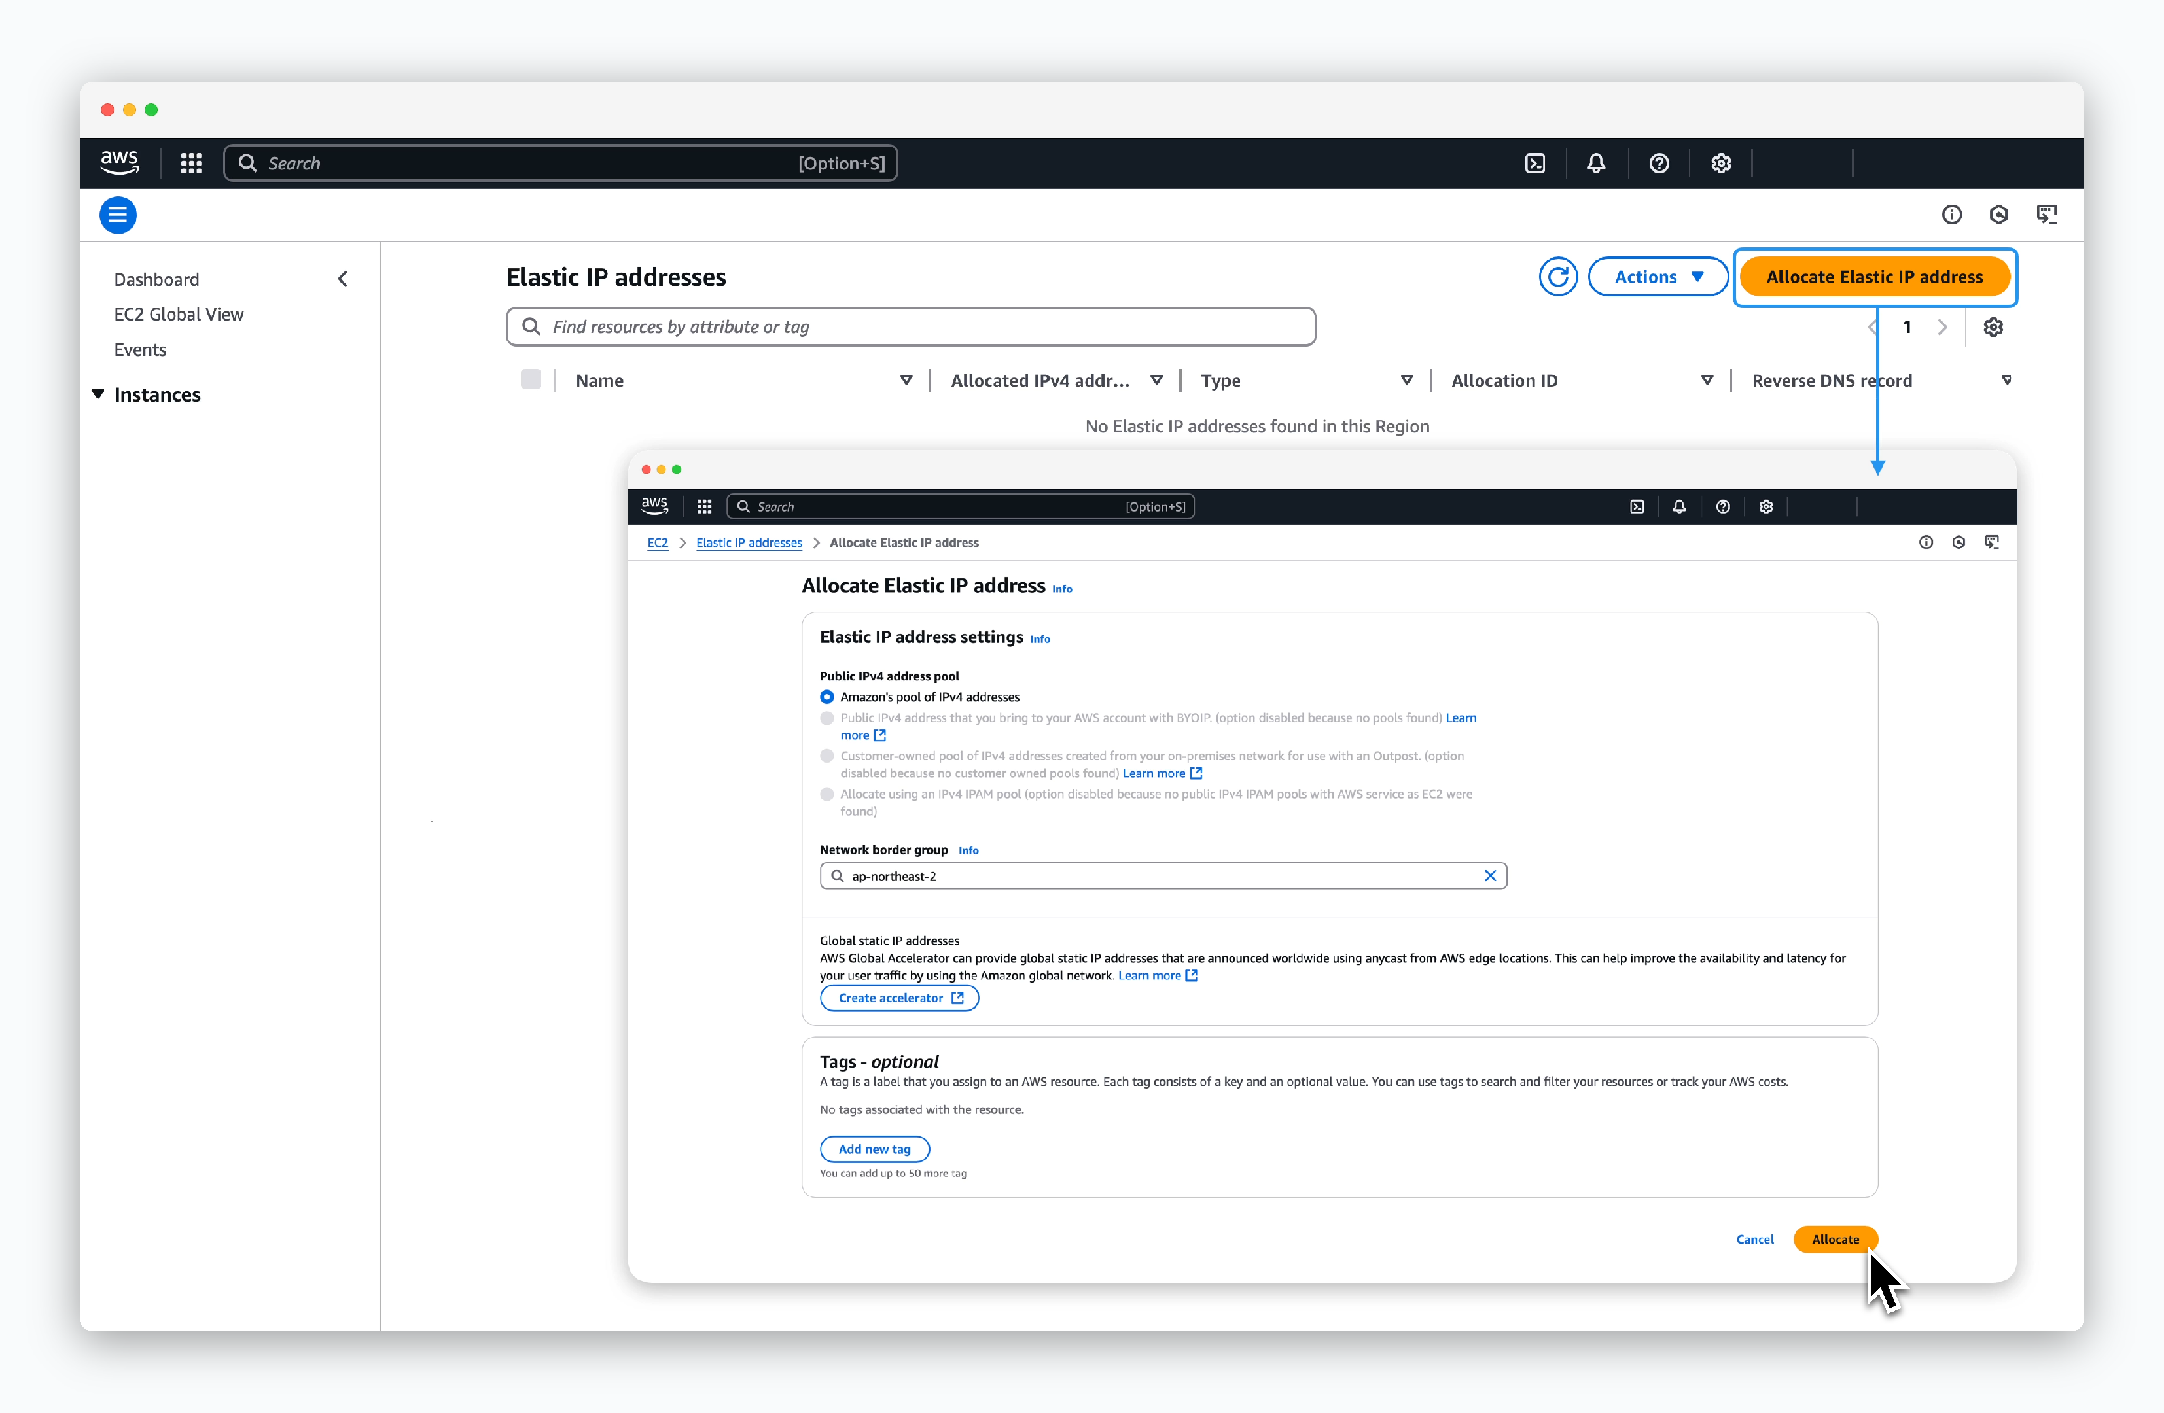
Task: Click the AWS logo in inner window
Action: 654,506
